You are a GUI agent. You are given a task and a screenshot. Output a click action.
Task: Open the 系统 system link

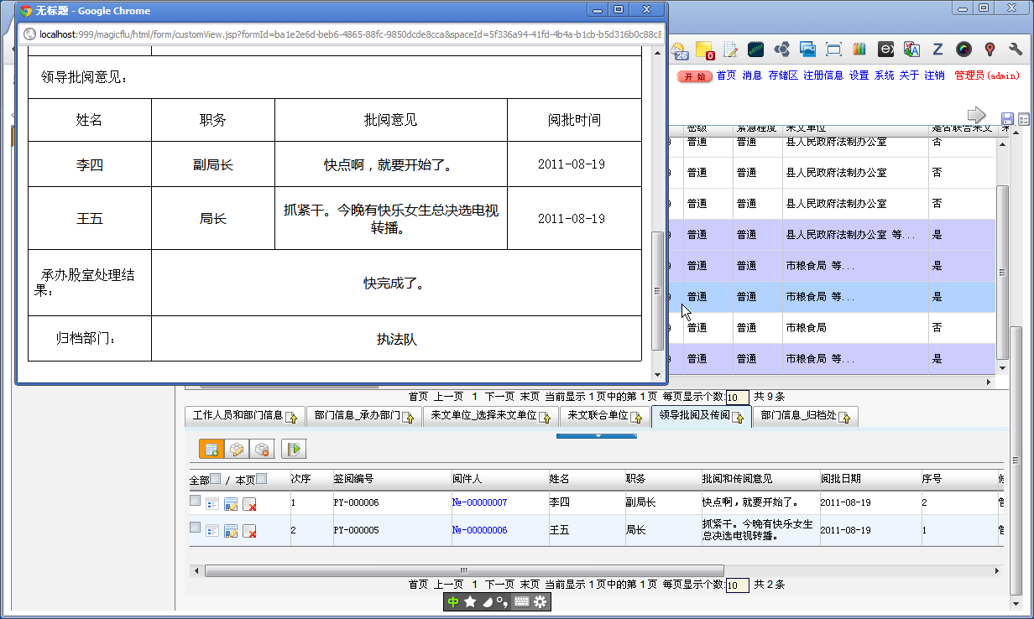click(x=885, y=75)
